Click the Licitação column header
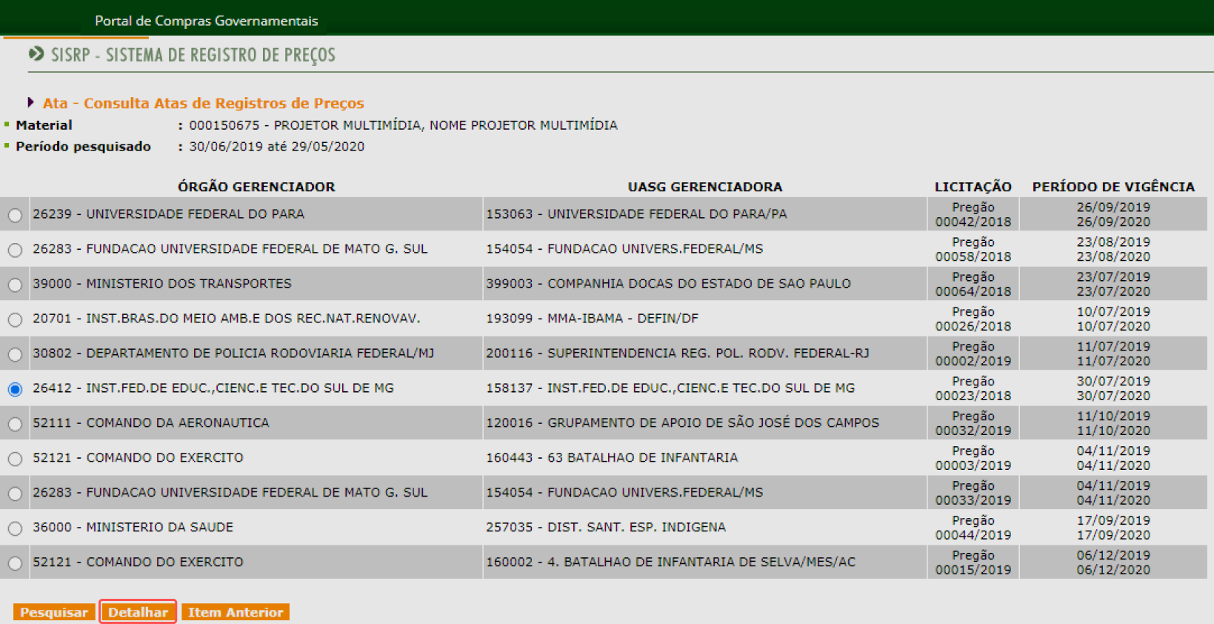This screenshot has height=624, width=1214. coord(973,187)
